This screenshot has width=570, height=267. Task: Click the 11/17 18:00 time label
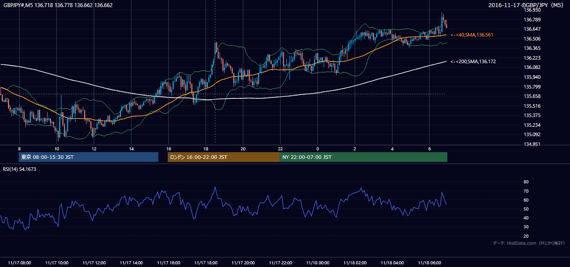click(x=206, y=263)
